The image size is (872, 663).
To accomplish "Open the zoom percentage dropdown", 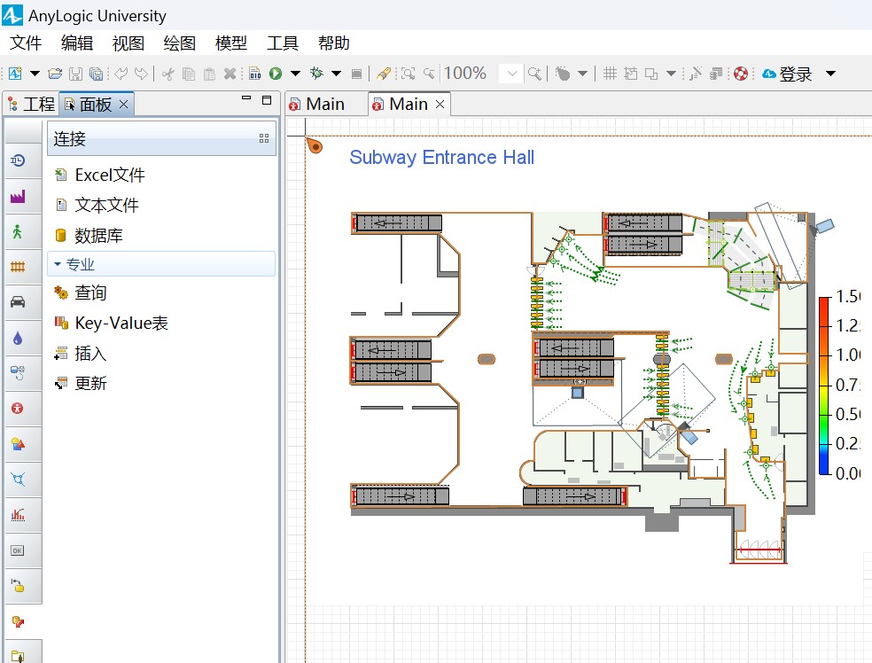I will tap(511, 74).
